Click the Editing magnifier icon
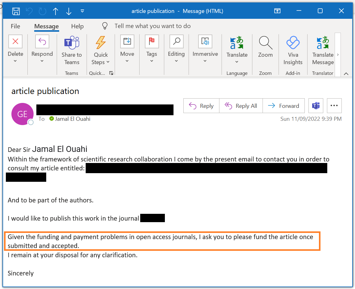Image resolution: width=355 pixels, height=289 pixels. pos(176,41)
